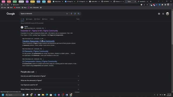
Task: Open the pink tab group label
Action: 3,2
